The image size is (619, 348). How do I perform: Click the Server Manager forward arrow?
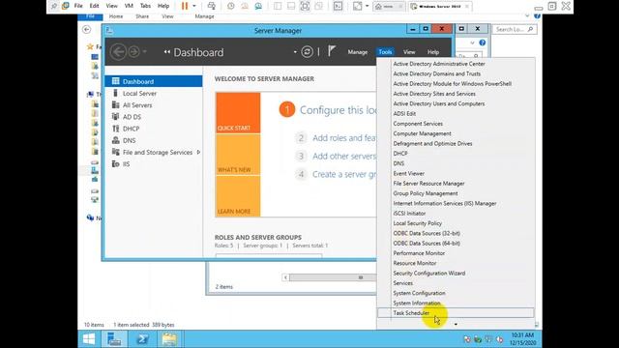click(133, 52)
